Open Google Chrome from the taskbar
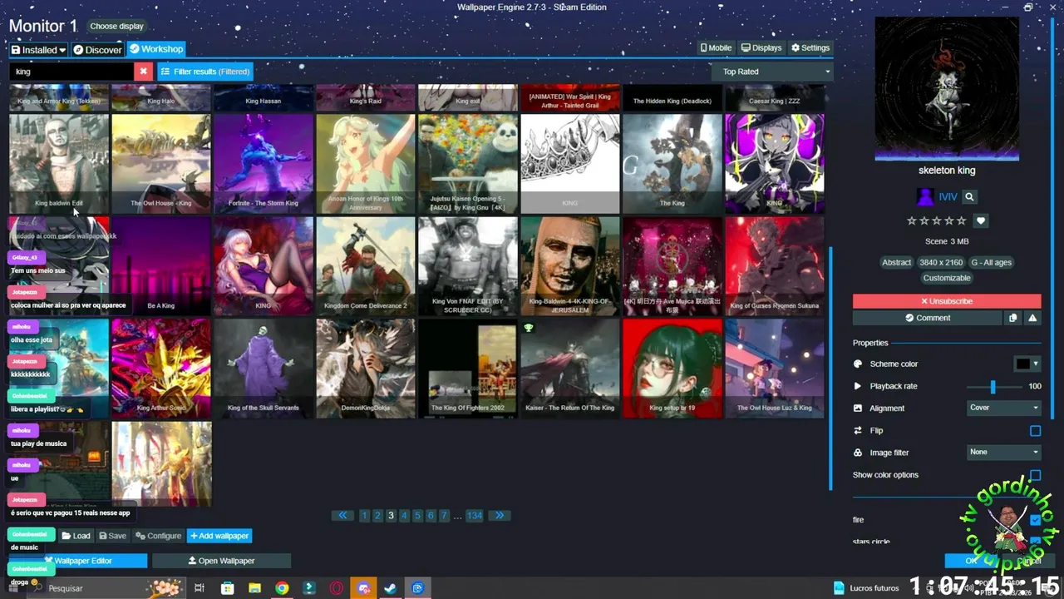Screen dimensions: 1064x599 tap(282, 588)
